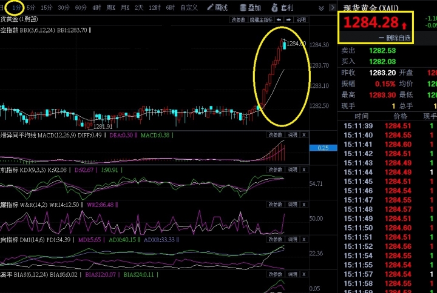Close the KDJ indicator panel
Screen dimensions: 437x293
point(304,170)
